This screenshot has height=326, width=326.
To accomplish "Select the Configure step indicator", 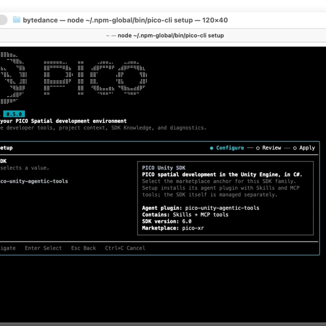I will [227, 148].
